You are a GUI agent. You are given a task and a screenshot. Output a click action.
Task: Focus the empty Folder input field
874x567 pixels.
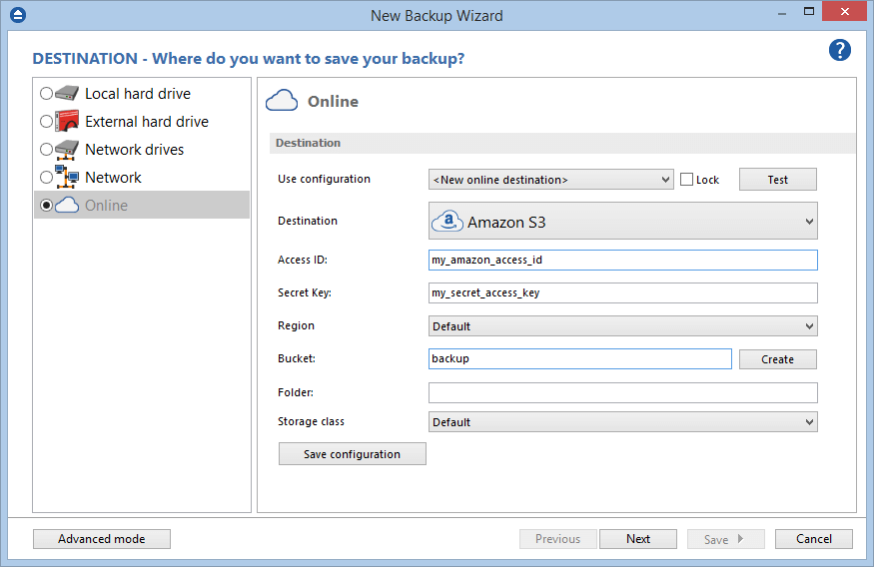coord(622,392)
